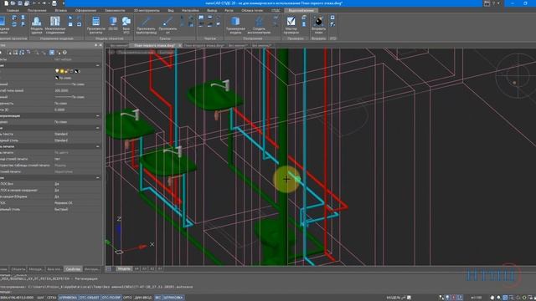This screenshot has height=301, width=536.
Task: Switch to the Построение ribbon tab
Action: tap(37, 11)
